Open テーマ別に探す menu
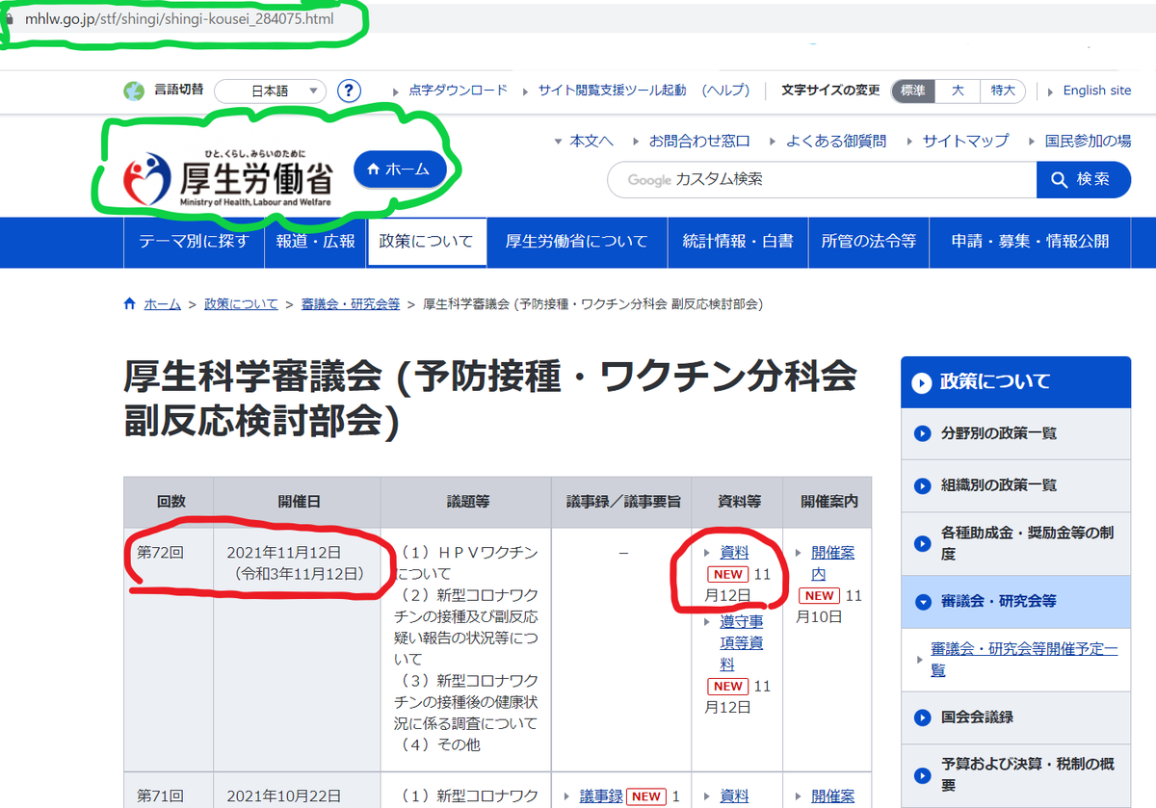This screenshot has width=1156, height=808. 194,242
